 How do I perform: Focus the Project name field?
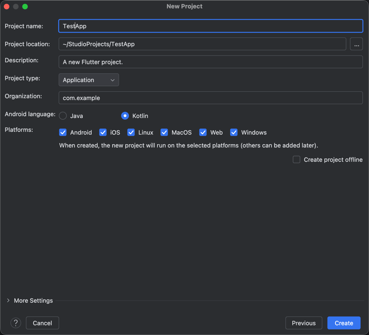coord(211,26)
